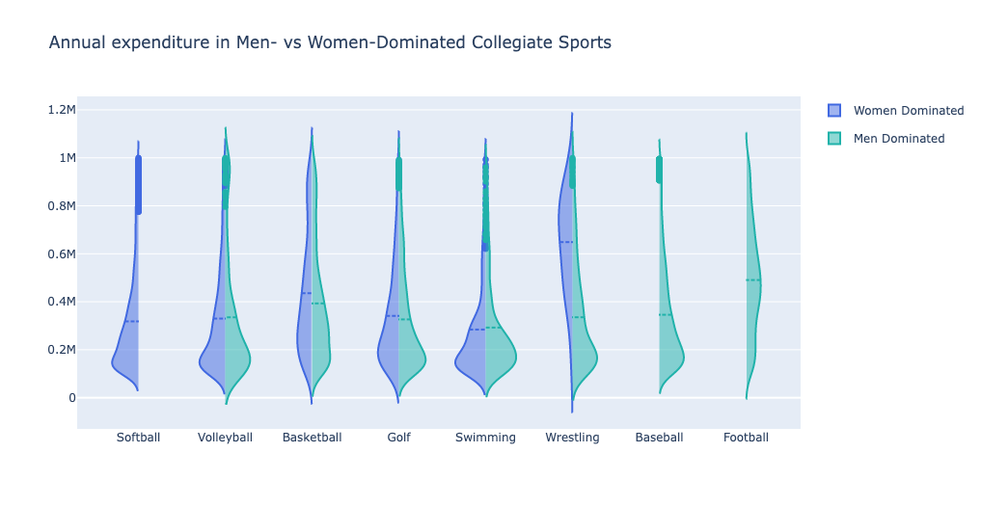Image resolution: width=981 pixels, height=506 pixels.
Task: Click the Golf category label
Action: click(398, 438)
